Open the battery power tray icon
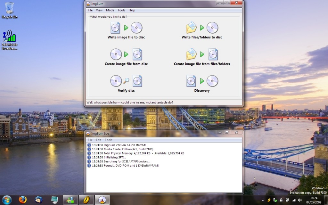This screenshot has height=205, width=328. point(287,200)
